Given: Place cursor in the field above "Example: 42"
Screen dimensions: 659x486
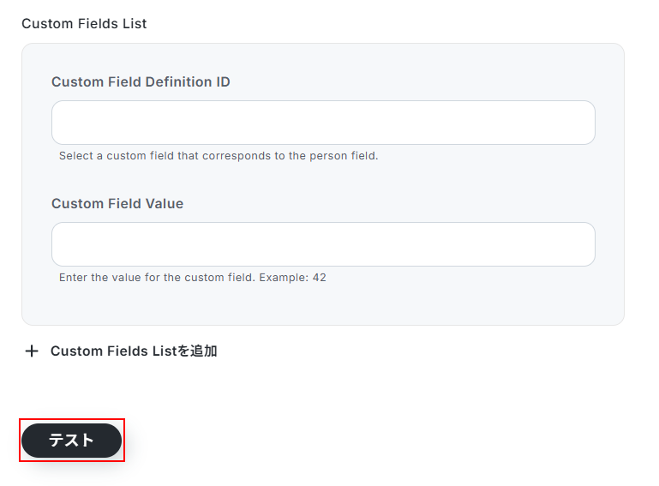Looking at the screenshot, I should pyautogui.click(x=323, y=244).
